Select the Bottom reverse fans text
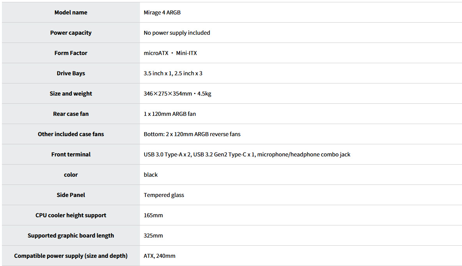Image resolution: width=462 pixels, height=266 pixels. pyautogui.click(x=192, y=134)
